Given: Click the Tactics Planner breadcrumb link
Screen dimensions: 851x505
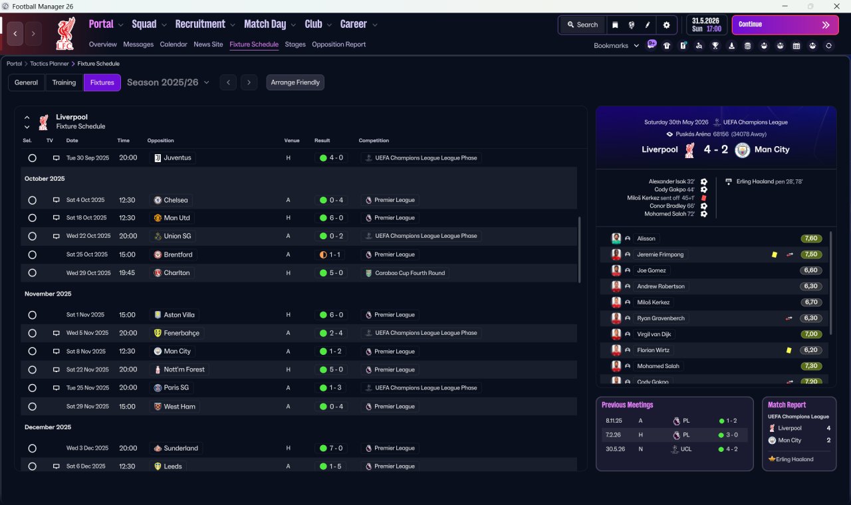Looking at the screenshot, I should [x=50, y=64].
